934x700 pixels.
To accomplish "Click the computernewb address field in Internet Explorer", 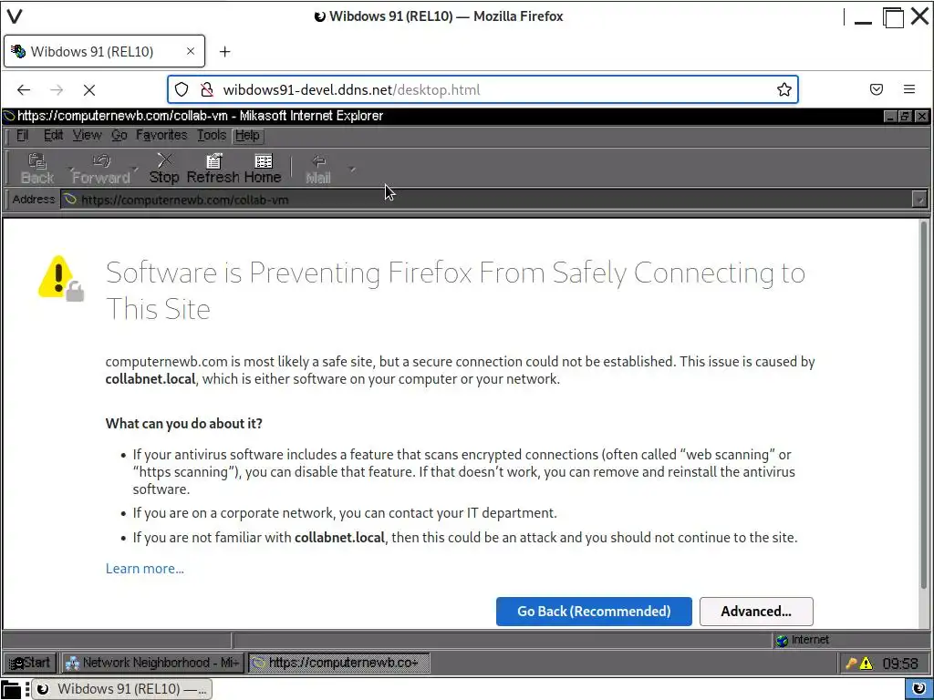I will (x=485, y=200).
